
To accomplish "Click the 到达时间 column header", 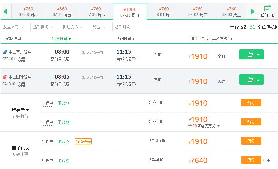I will 123,38.
